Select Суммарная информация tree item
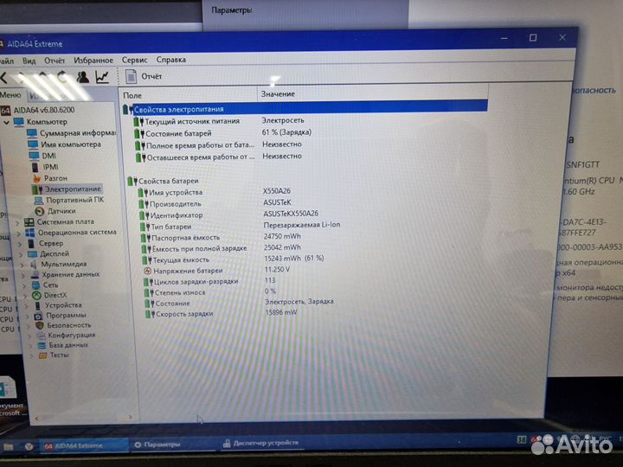623x467 pixels. pyautogui.click(x=72, y=133)
